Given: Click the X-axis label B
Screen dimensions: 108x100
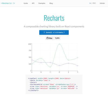Looking at the screenshot, I should point(41,72).
